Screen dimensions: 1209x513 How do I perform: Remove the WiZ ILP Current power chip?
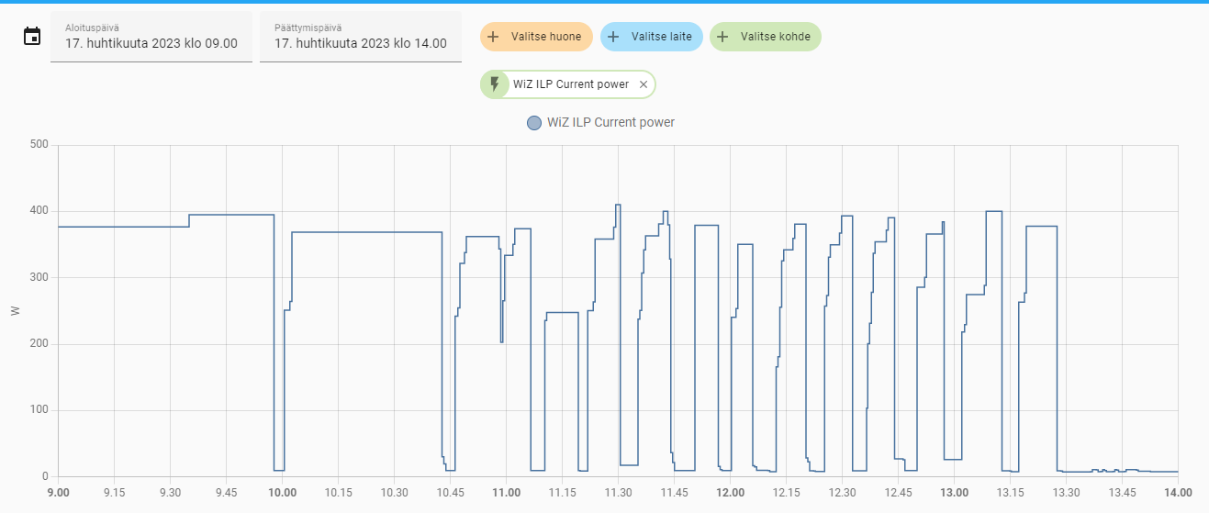pos(644,84)
